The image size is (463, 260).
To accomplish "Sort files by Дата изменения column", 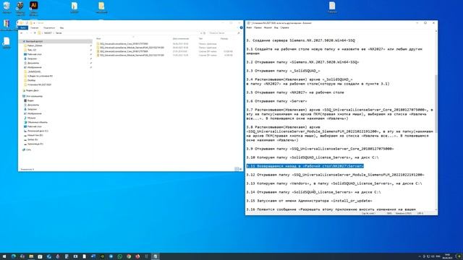I will (181, 38).
